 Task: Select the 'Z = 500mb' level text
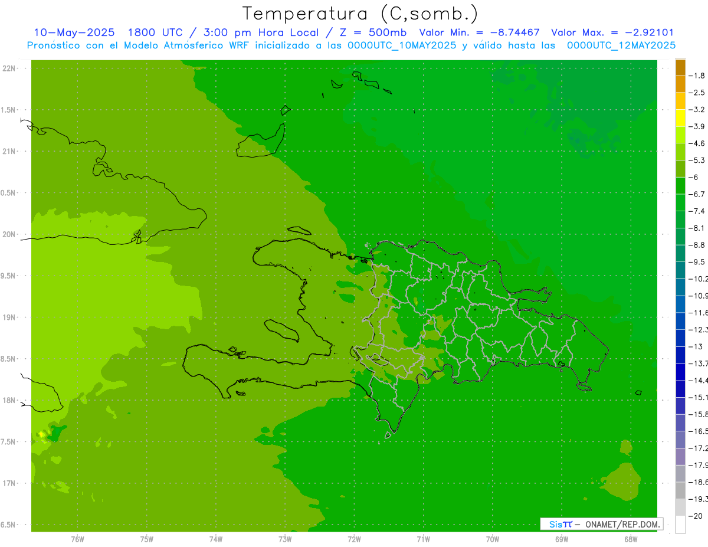tap(373, 32)
